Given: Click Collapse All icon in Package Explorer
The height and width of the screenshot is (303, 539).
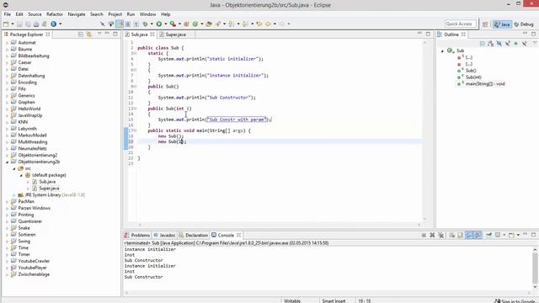Looking at the screenshot, I should click(x=80, y=35).
